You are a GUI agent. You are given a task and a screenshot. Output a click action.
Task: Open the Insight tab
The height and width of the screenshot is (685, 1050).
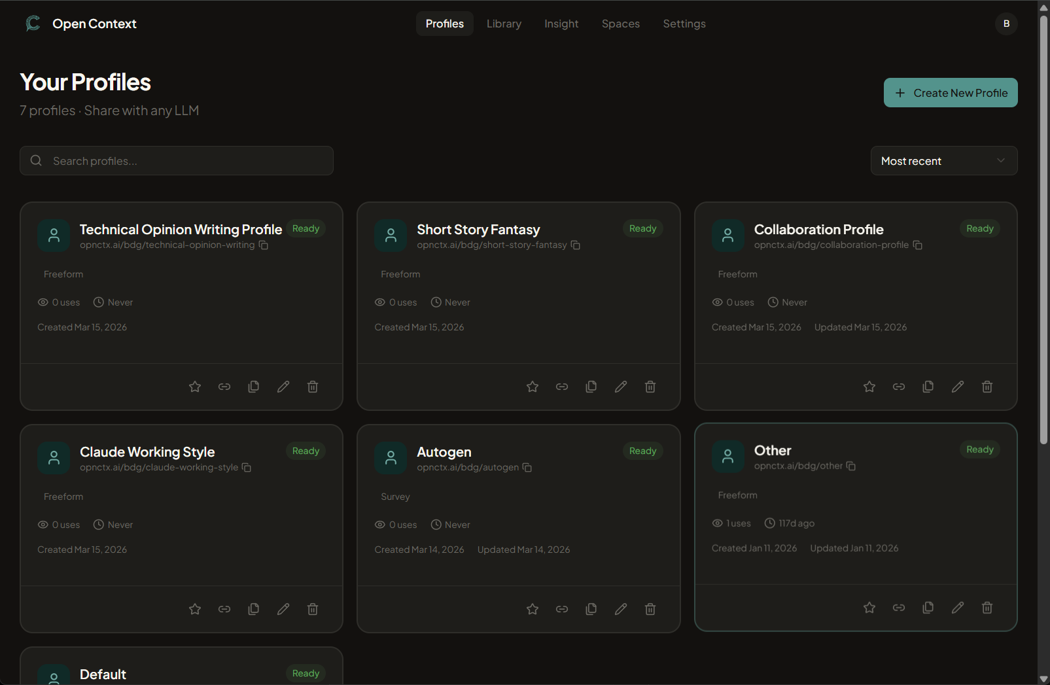(561, 24)
